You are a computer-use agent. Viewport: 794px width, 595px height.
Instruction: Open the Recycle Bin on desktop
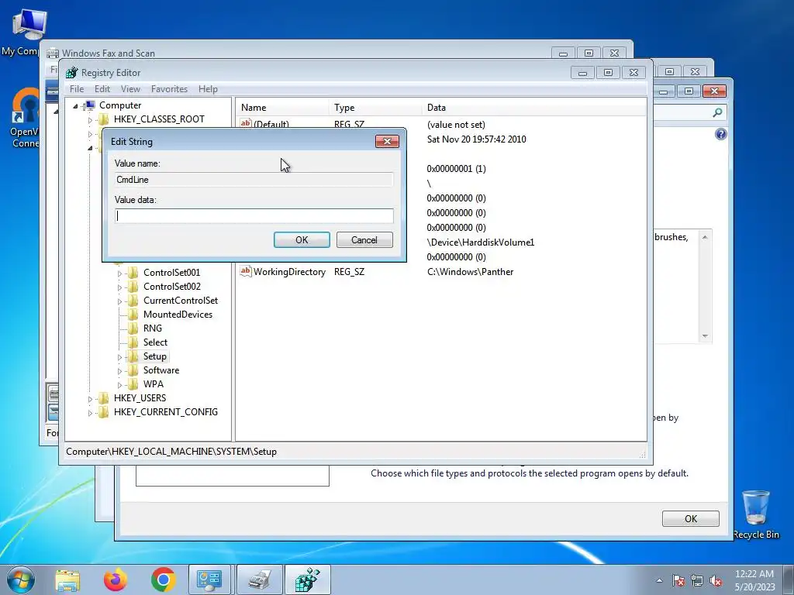(756, 514)
